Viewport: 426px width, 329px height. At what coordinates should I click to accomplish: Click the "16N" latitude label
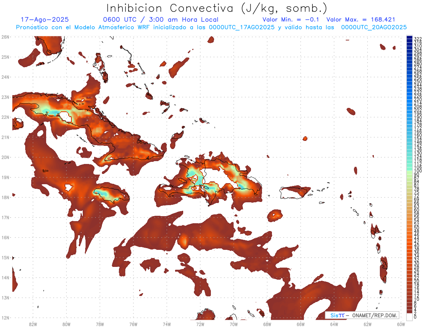pos(5,237)
